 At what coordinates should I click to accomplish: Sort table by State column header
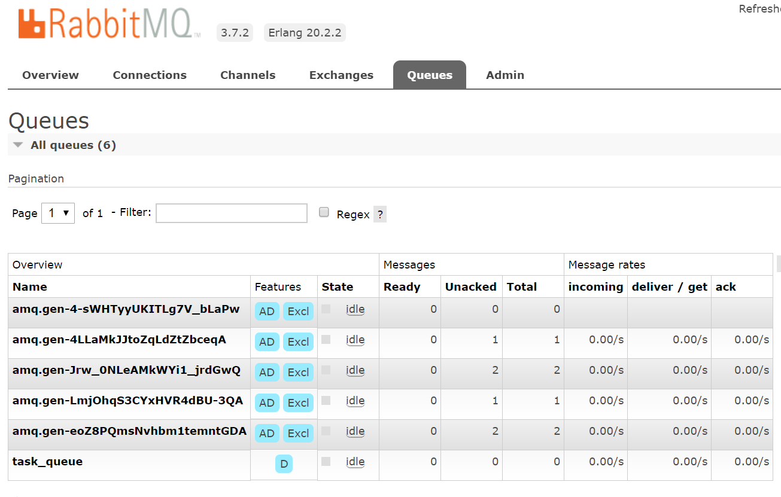coord(338,286)
